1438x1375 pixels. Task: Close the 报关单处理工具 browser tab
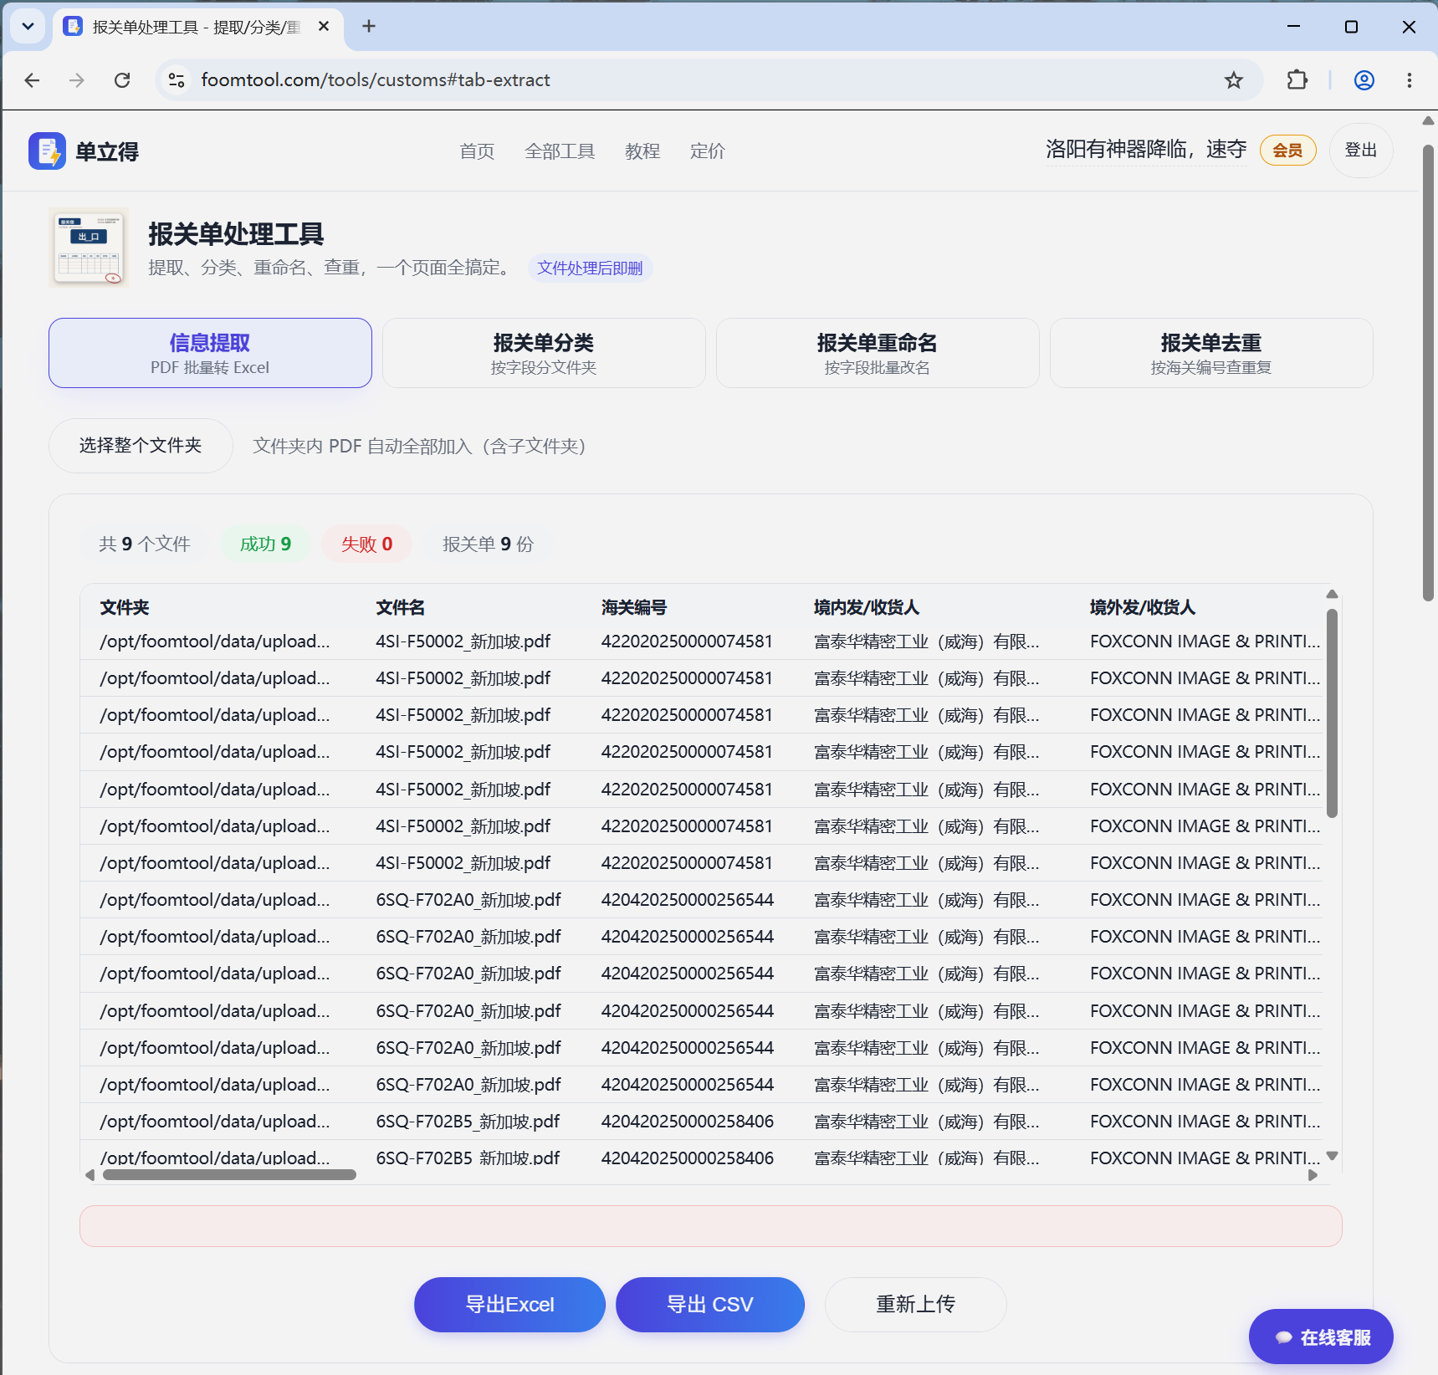pyautogui.click(x=324, y=27)
